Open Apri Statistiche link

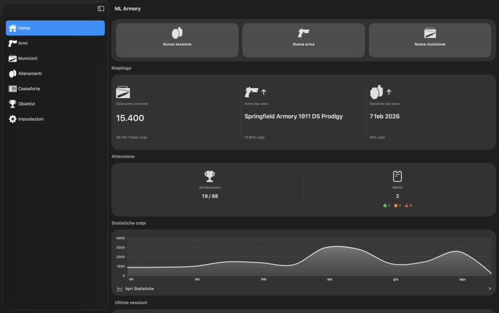(x=140, y=288)
